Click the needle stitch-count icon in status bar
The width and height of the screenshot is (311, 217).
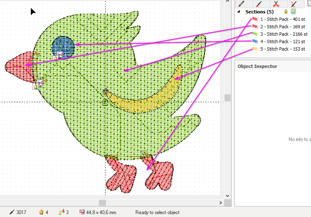coord(12,212)
